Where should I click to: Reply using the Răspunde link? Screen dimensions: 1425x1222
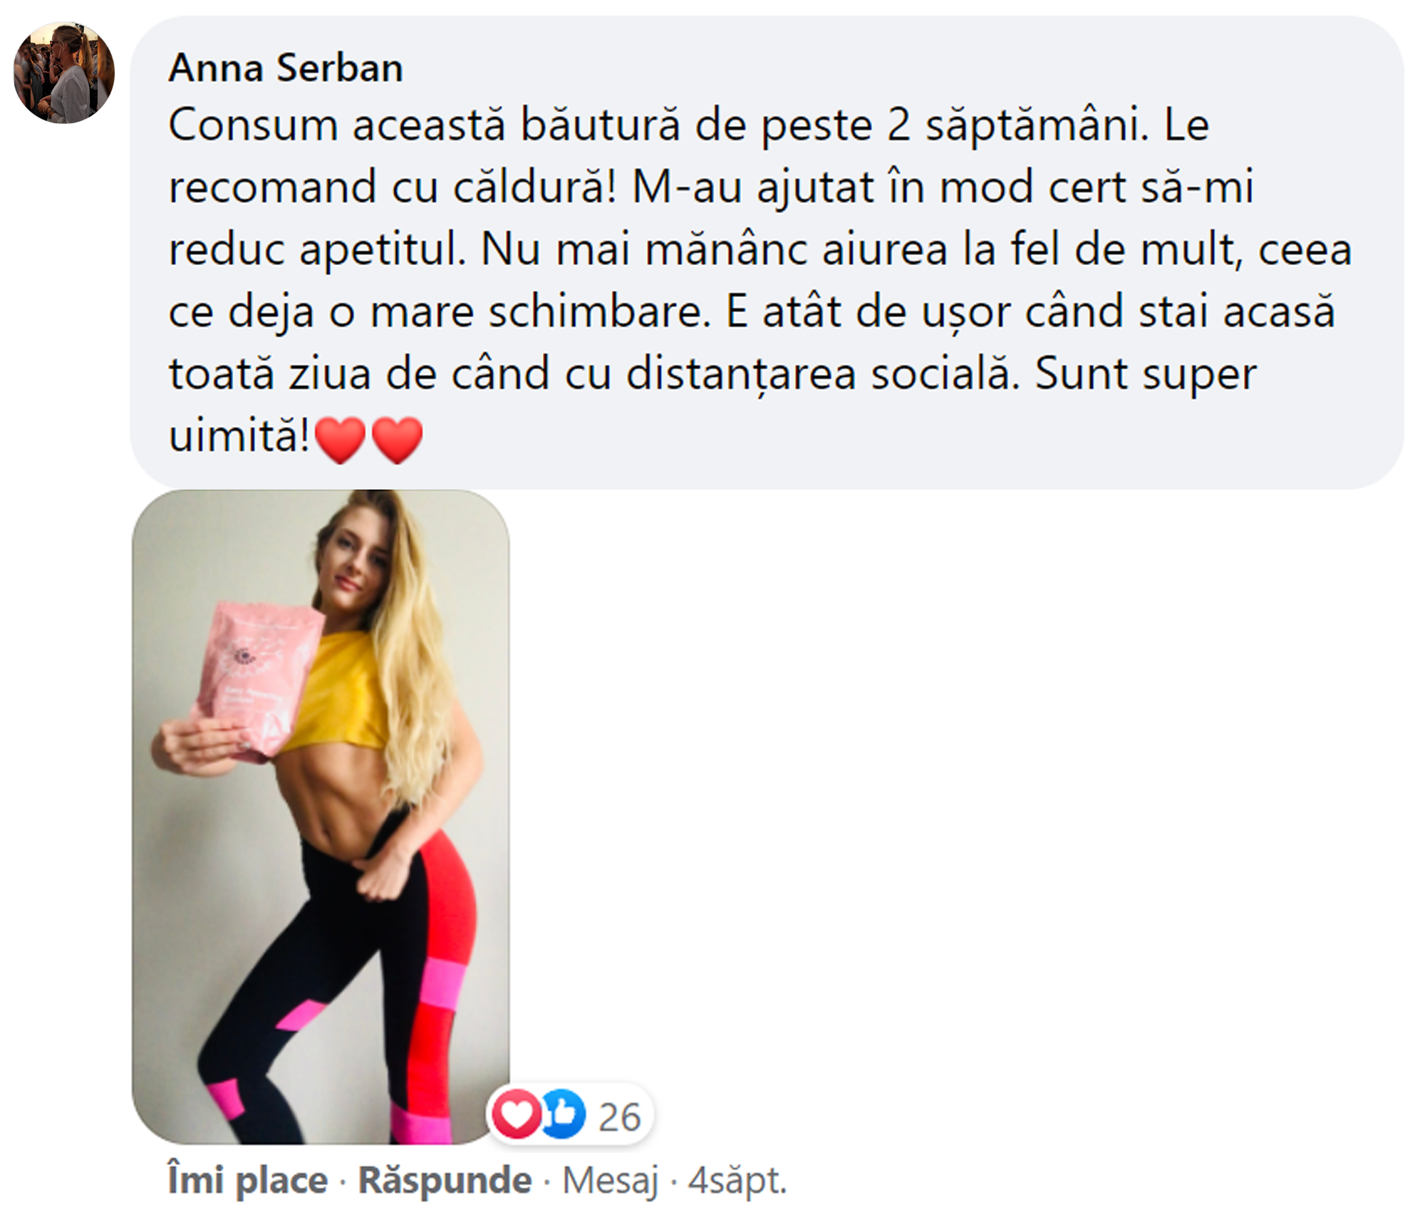[445, 1180]
